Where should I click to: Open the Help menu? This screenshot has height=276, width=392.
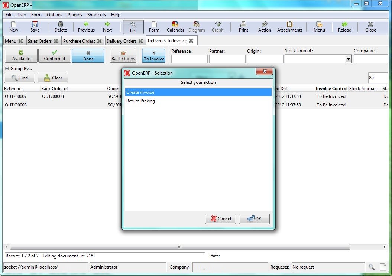(x=116, y=15)
